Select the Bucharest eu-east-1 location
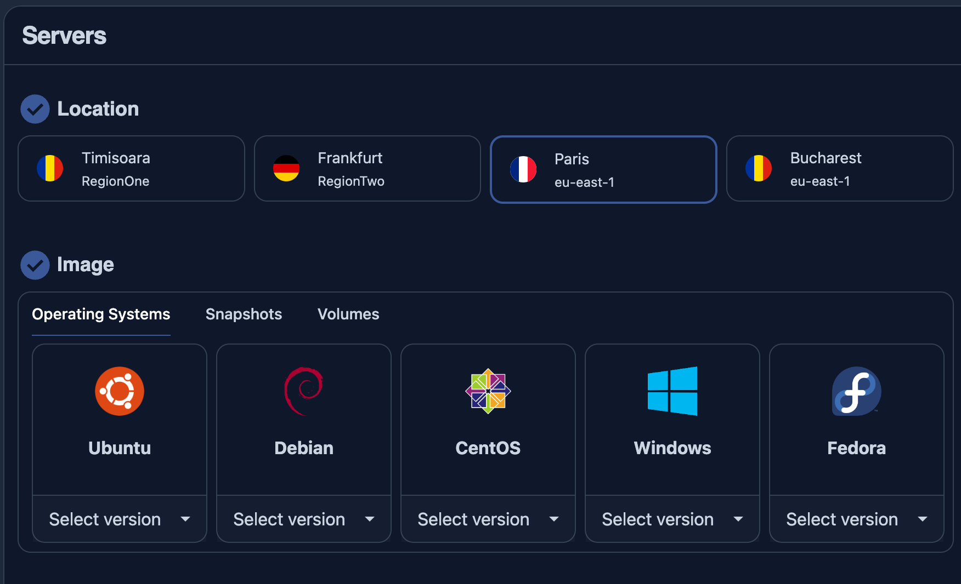This screenshot has height=584, width=961. coord(840,168)
